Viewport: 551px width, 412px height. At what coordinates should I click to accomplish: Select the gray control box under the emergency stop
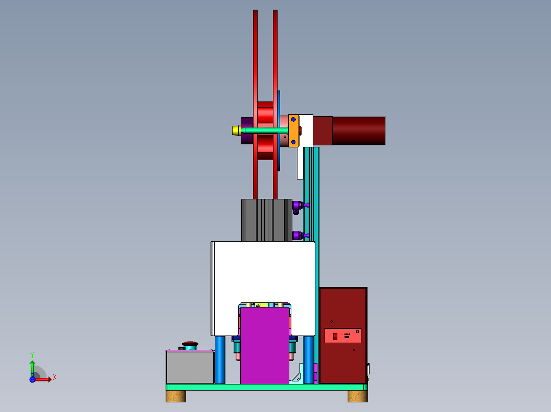coord(190,367)
